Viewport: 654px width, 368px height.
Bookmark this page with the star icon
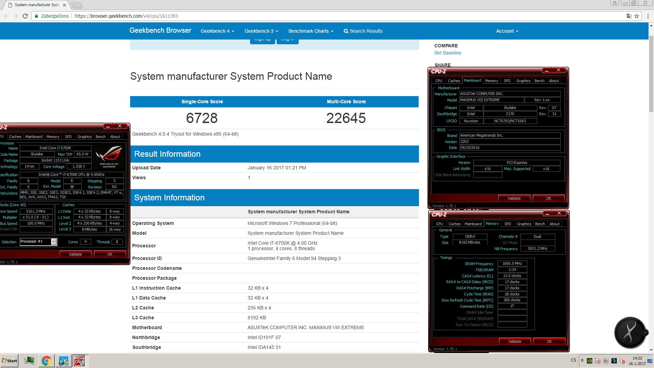click(x=637, y=16)
